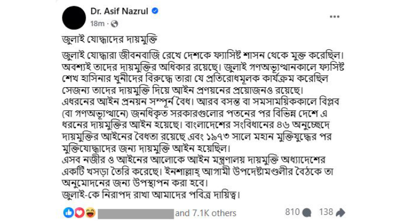Click the Haha reaction emoji icon
404x221 pixels.
point(90,213)
